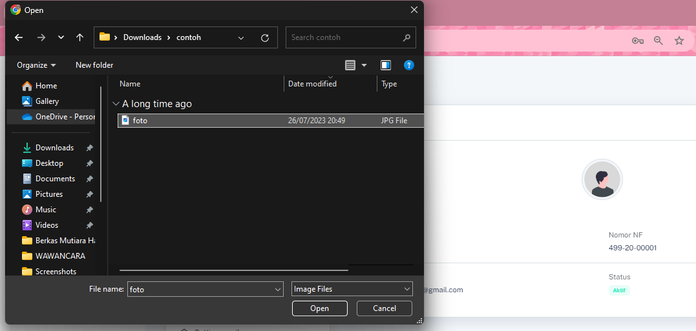
Task: Open the change view dropdown
Action: click(364, 65)
